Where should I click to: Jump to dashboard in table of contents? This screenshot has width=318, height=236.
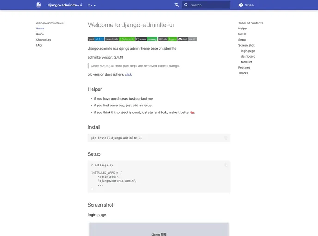pos(248,56)
